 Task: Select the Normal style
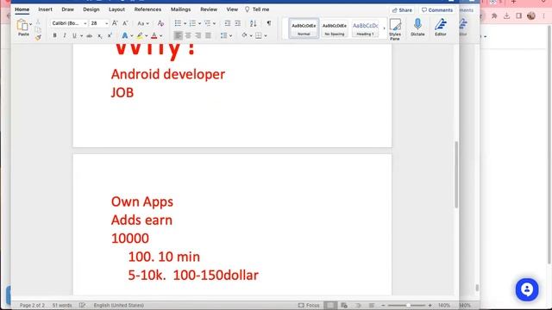pyautogui.click(x=304, y=28)
